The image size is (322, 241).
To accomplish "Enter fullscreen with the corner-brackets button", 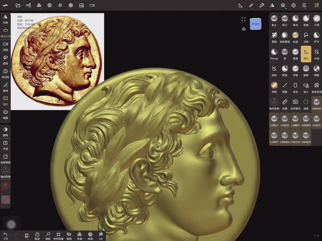I will point(244,19).
